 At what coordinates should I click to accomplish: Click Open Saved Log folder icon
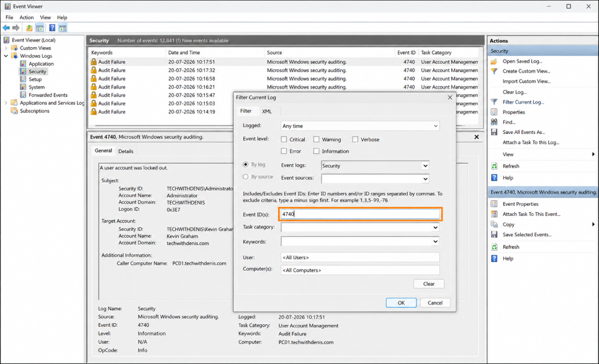pyautogui.click(x=494, y=61)
